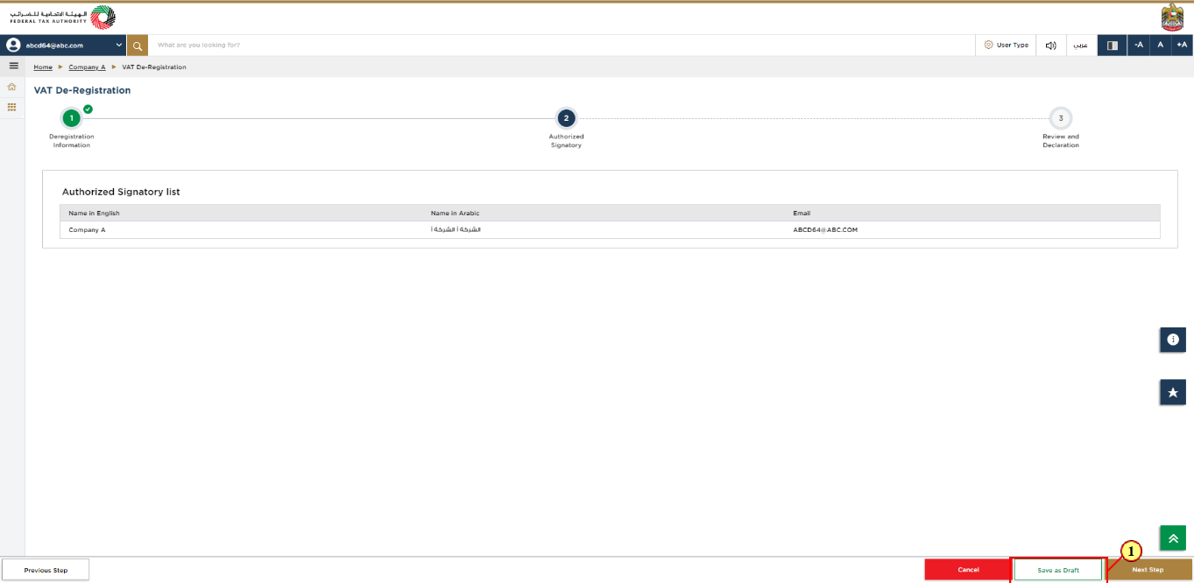Image resolution: width=1194 pixels, height=583 pixels.
Task: Reset font size with A
Action: (x=1160, y=45)
